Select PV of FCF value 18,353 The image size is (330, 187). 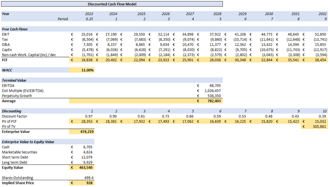tap(87, 122)
